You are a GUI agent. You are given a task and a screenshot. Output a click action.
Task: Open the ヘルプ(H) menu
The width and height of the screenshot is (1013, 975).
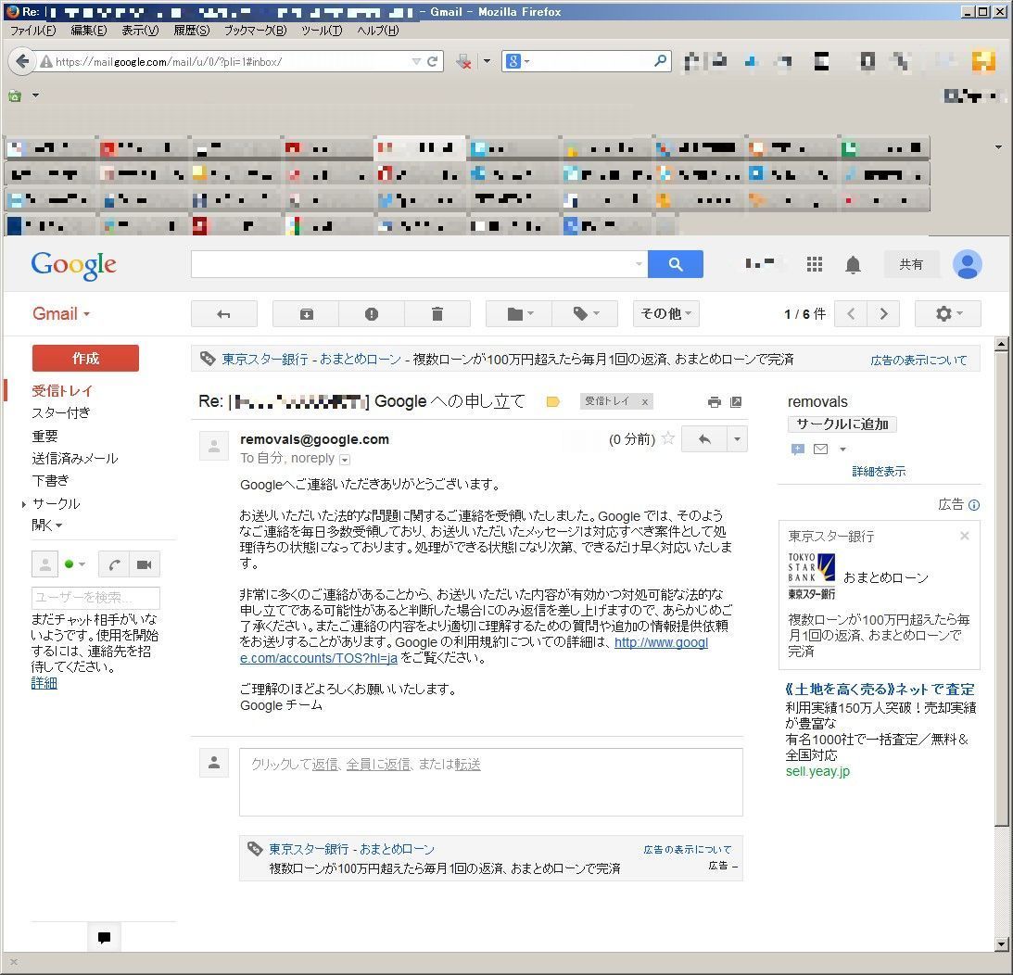coord(378,31)
